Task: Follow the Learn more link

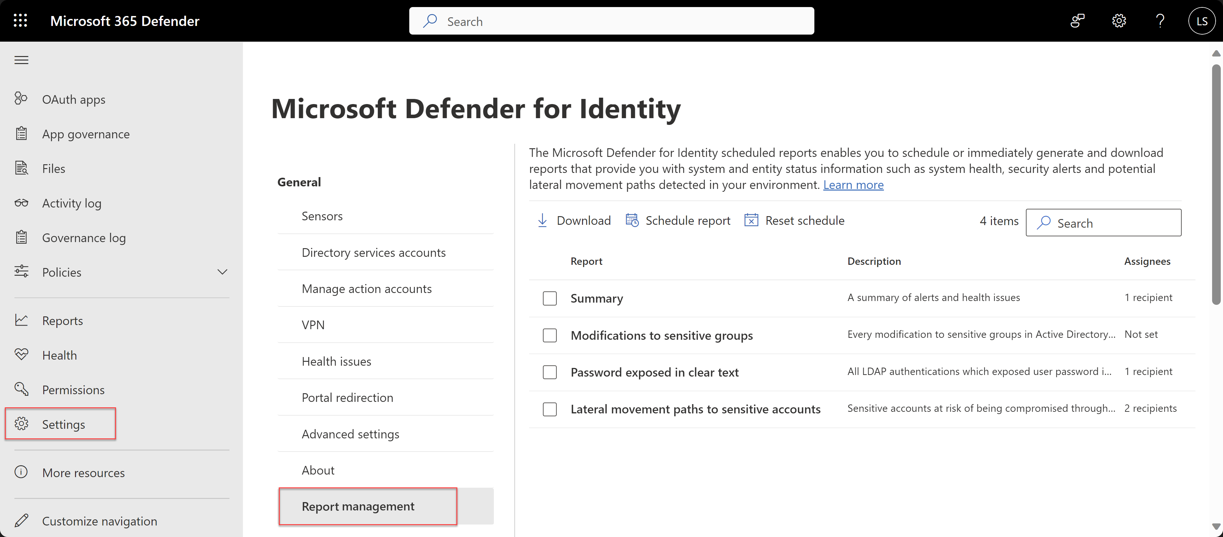Action: click(853, 185)
